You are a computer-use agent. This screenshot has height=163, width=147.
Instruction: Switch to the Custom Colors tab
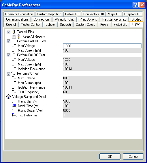(x=86, y=25)
